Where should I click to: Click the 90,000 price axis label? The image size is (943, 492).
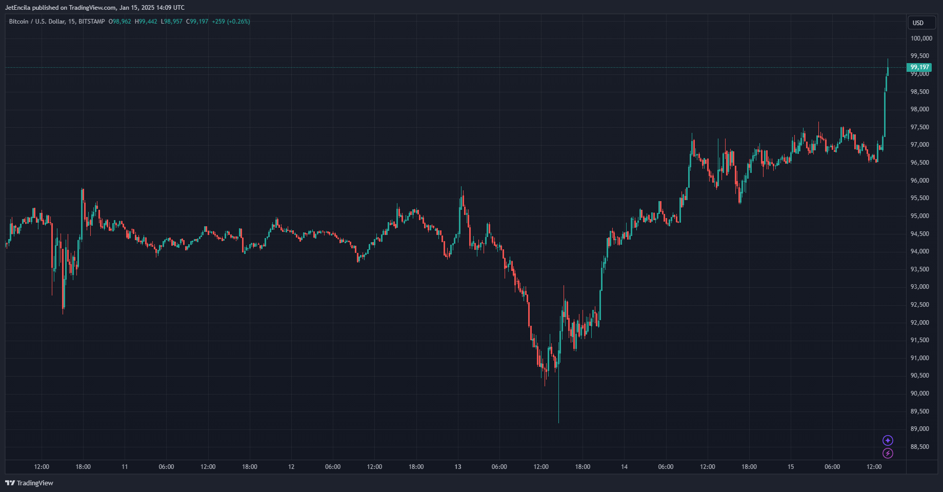(x=919, y=393)
